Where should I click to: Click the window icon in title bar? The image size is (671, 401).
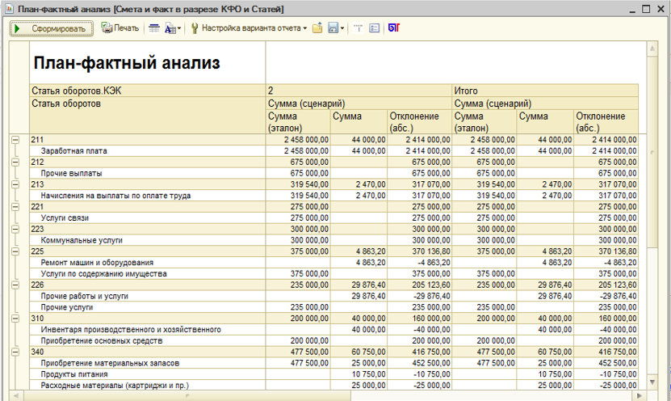coord(8,8)
